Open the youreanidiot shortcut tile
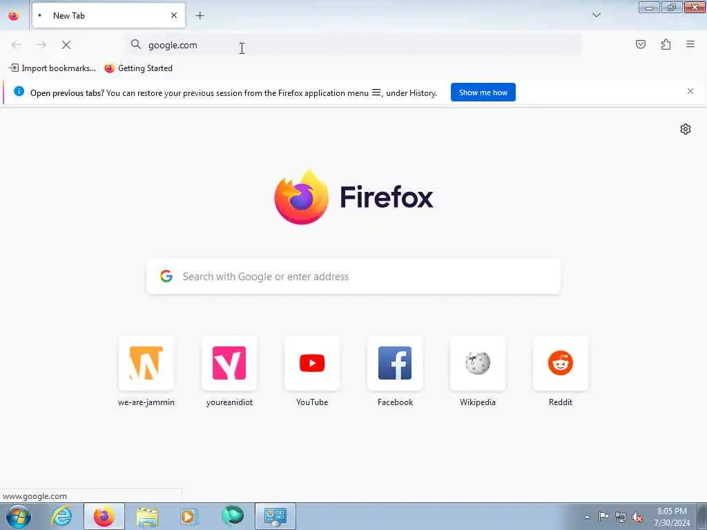 pyautogui.click(x=229, y=363)
